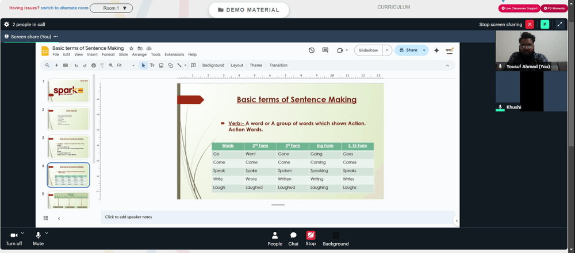Select the text box tool
This screenshot has height=253, width=575.
152,65
